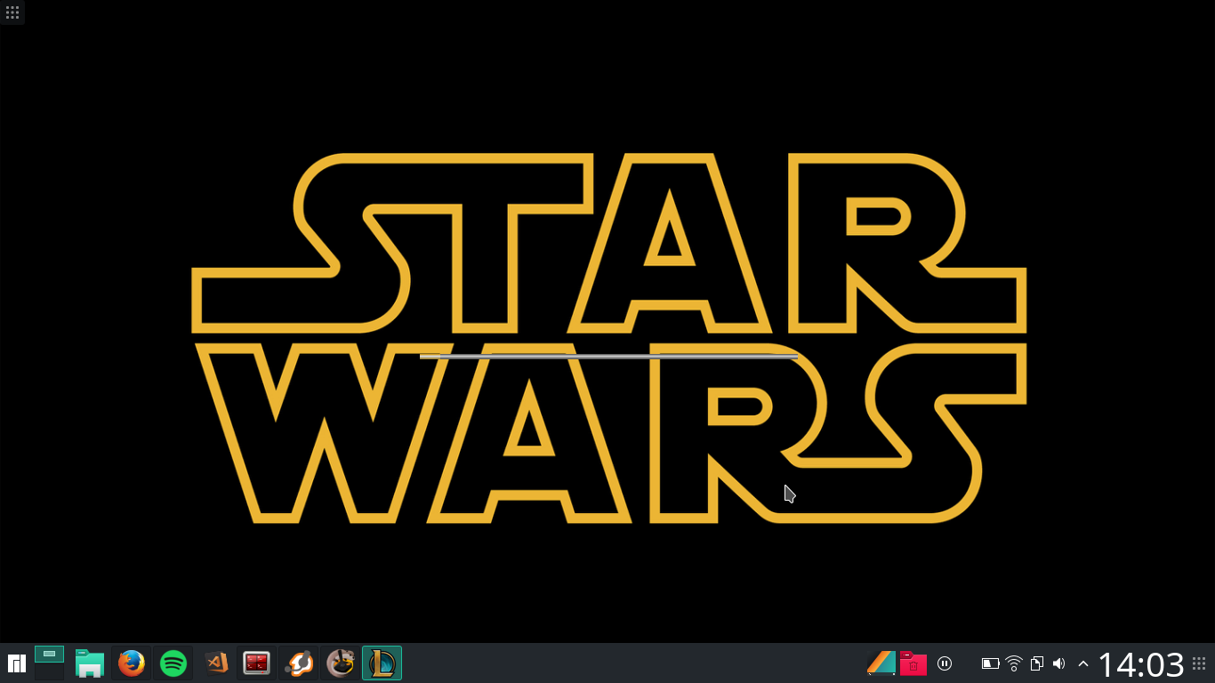Screen dimensions: 1215x683
Task: Switch to the second virtual desktop in pager
Action: point(49,672)
